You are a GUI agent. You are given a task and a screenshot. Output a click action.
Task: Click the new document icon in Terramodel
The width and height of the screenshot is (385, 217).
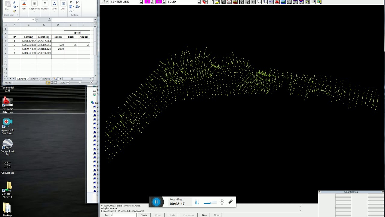pyautogui.click(x=211, y=2)
